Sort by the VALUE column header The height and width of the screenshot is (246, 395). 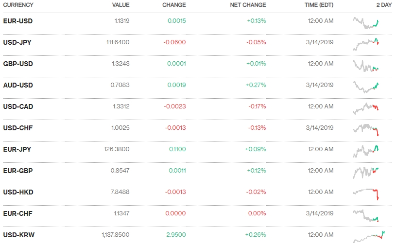tap(120, 5)
